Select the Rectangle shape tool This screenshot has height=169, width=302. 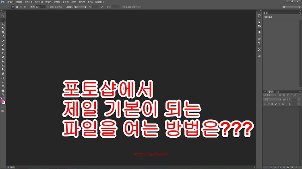click(3, 86)
